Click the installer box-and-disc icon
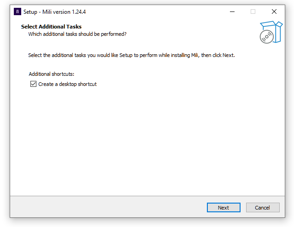Screen dimensions: 294x227 tap(270, 32)
